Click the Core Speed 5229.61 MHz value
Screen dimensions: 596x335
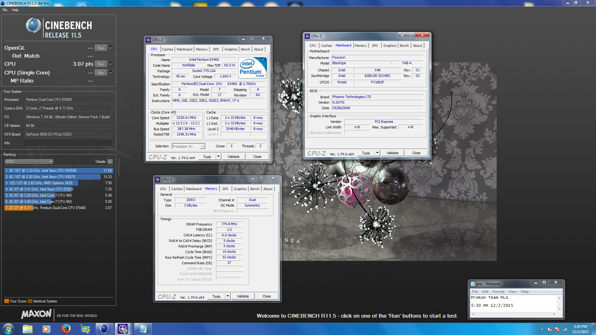coord(186,118)
